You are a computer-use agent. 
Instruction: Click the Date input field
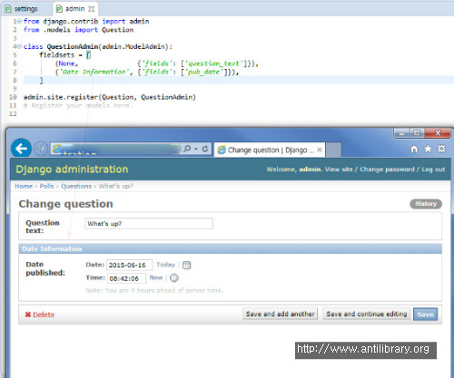tap(129, 265)
